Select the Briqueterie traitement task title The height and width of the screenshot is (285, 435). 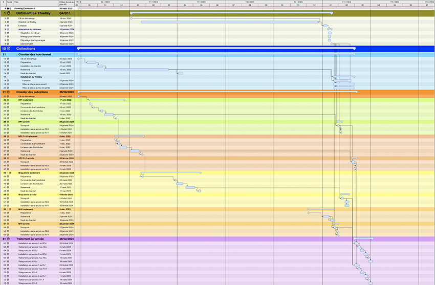pyautogui.click(x=29, y=173)
